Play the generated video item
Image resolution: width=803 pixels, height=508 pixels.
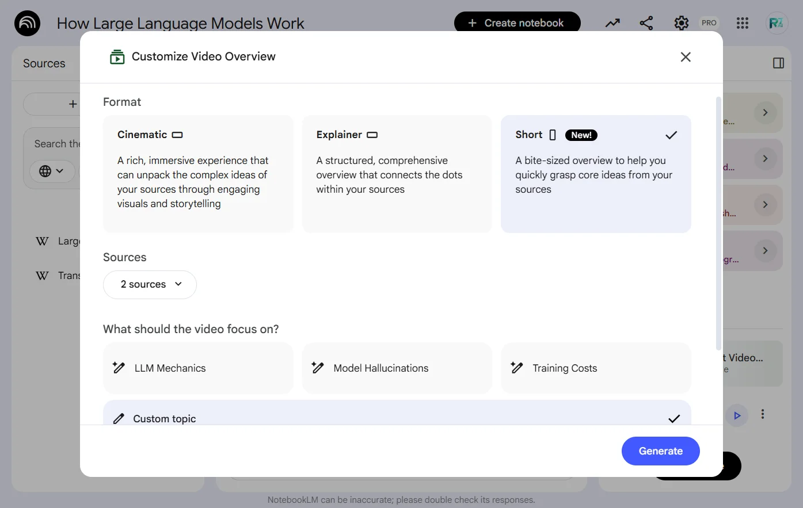point(737,415)
